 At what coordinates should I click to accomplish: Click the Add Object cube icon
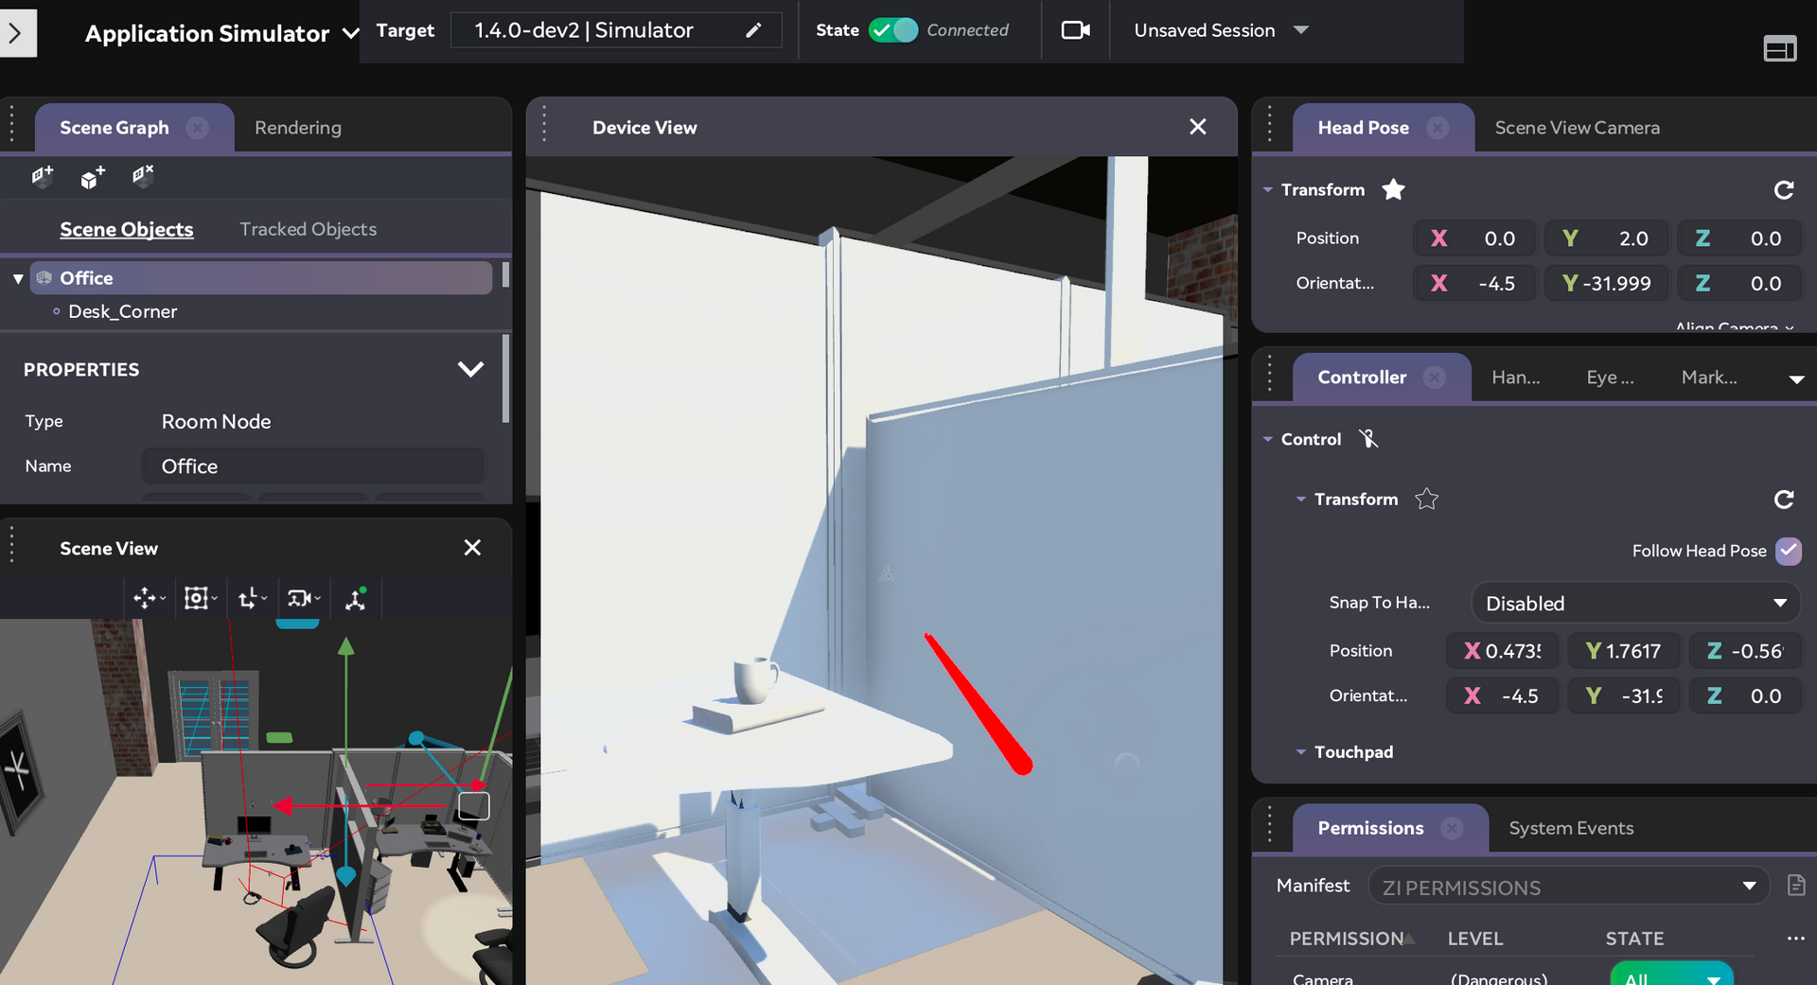pyautogui.click(x=92, y=176)
